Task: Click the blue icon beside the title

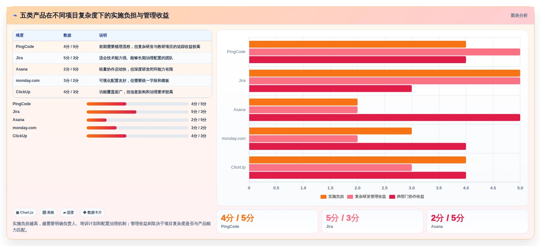Action: pos(15,16)
